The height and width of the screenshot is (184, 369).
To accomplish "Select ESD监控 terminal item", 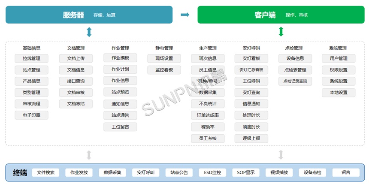I will pos(212,172).
